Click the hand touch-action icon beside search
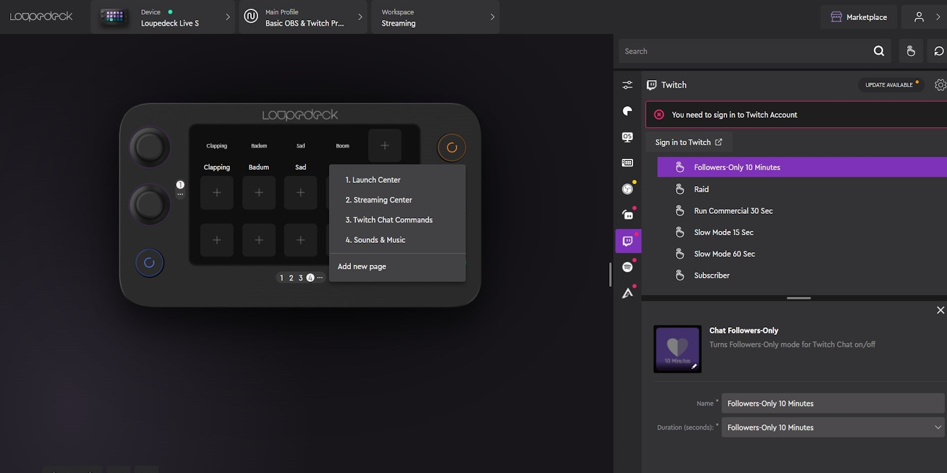The height and width of the screenshot is (473, 947). [910, 51]
